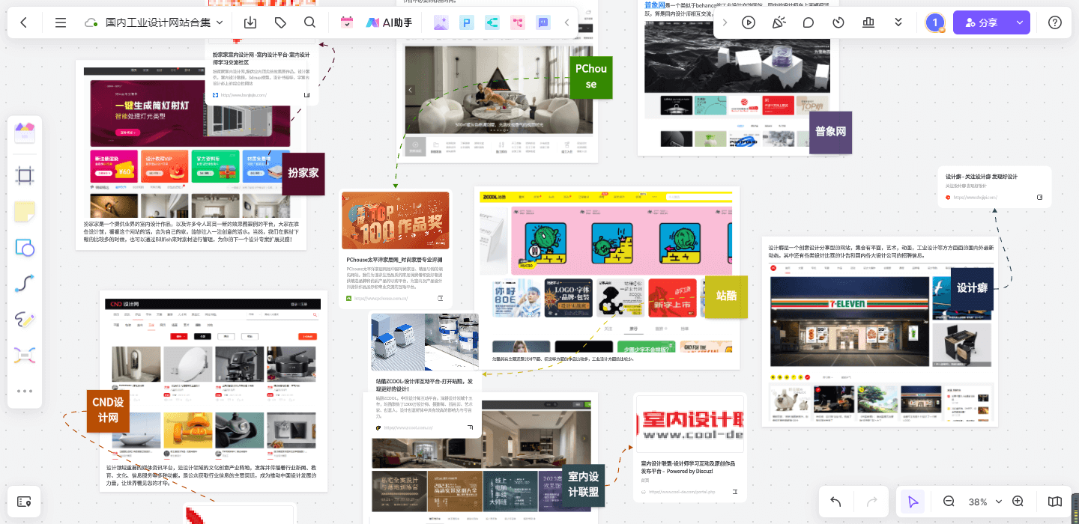
Task: Select the 扮家家 label tag
Action: (x=303, y=173)
